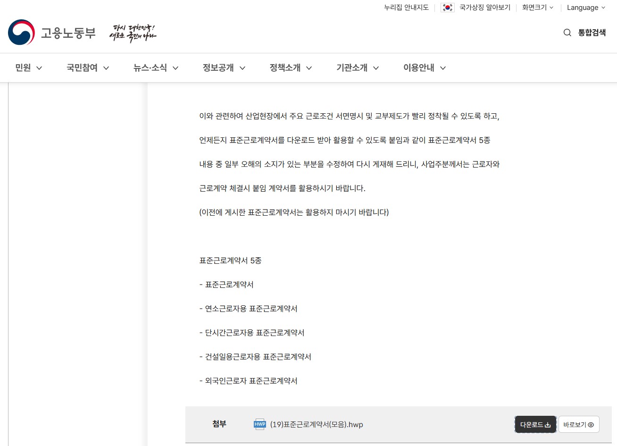This screenshot has height=446, width=617.
Task: Click the (19)표준근로계약서(모음).hwp attachment filename
Action: (315, 424)
